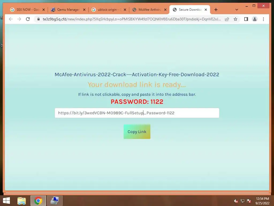274x206 pixels.
Task: Bookmark this tab with the star icon
Action: [235, 19]
